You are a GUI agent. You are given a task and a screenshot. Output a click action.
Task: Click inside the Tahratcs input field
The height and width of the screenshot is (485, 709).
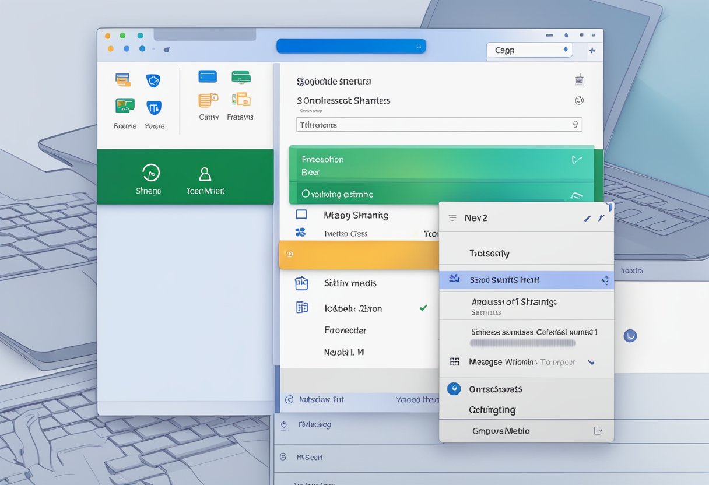pos(437,124)
